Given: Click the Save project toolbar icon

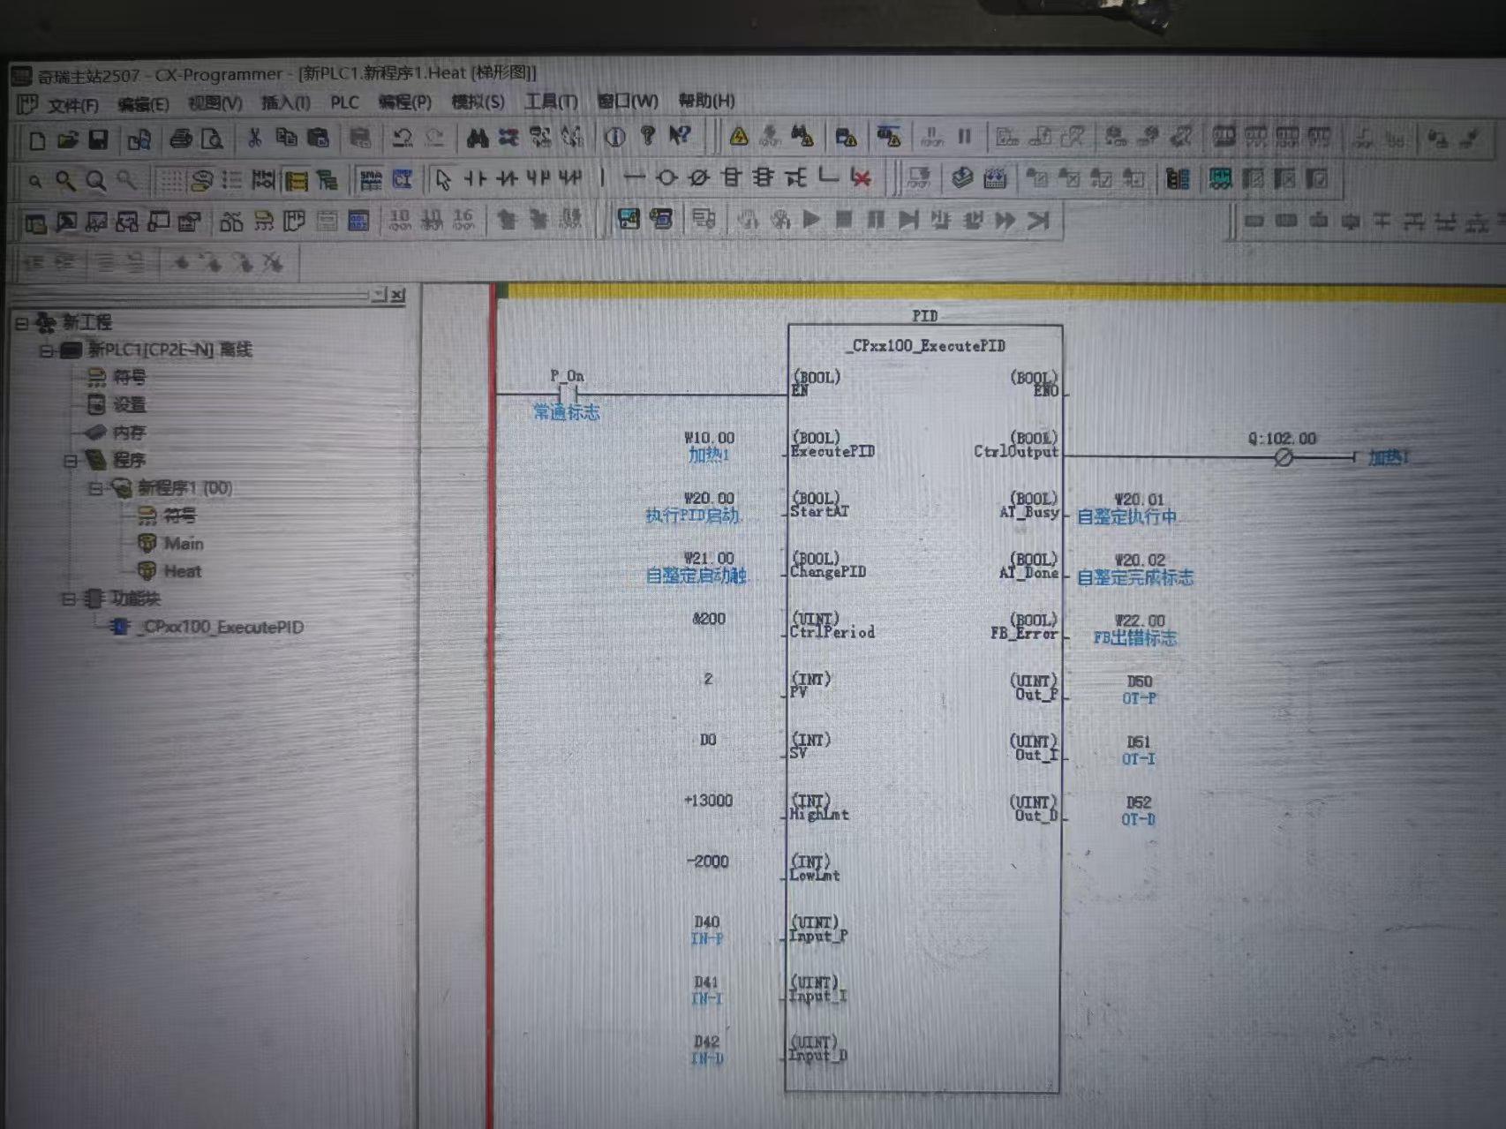Looking at the screenshot, I should (x=98, y=139).
